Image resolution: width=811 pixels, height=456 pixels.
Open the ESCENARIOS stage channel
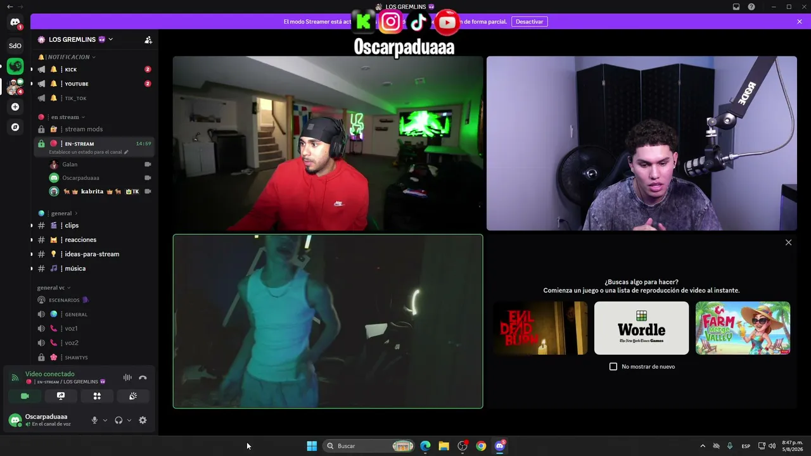pos(94,300)
